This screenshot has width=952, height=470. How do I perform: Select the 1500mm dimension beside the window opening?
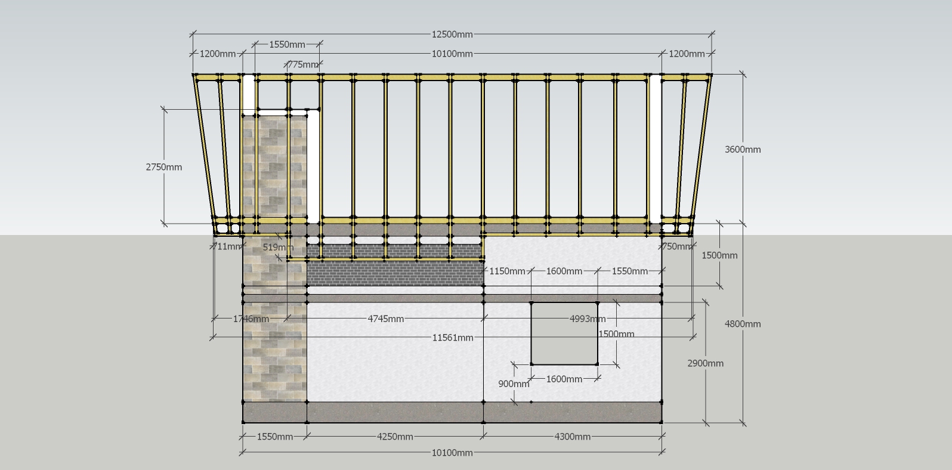tap(616, 334)
